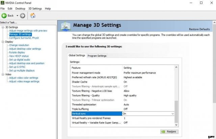This screenshot has height=139, width=216.
Task: Click the High quality setting value
Action: pos(130,95)
